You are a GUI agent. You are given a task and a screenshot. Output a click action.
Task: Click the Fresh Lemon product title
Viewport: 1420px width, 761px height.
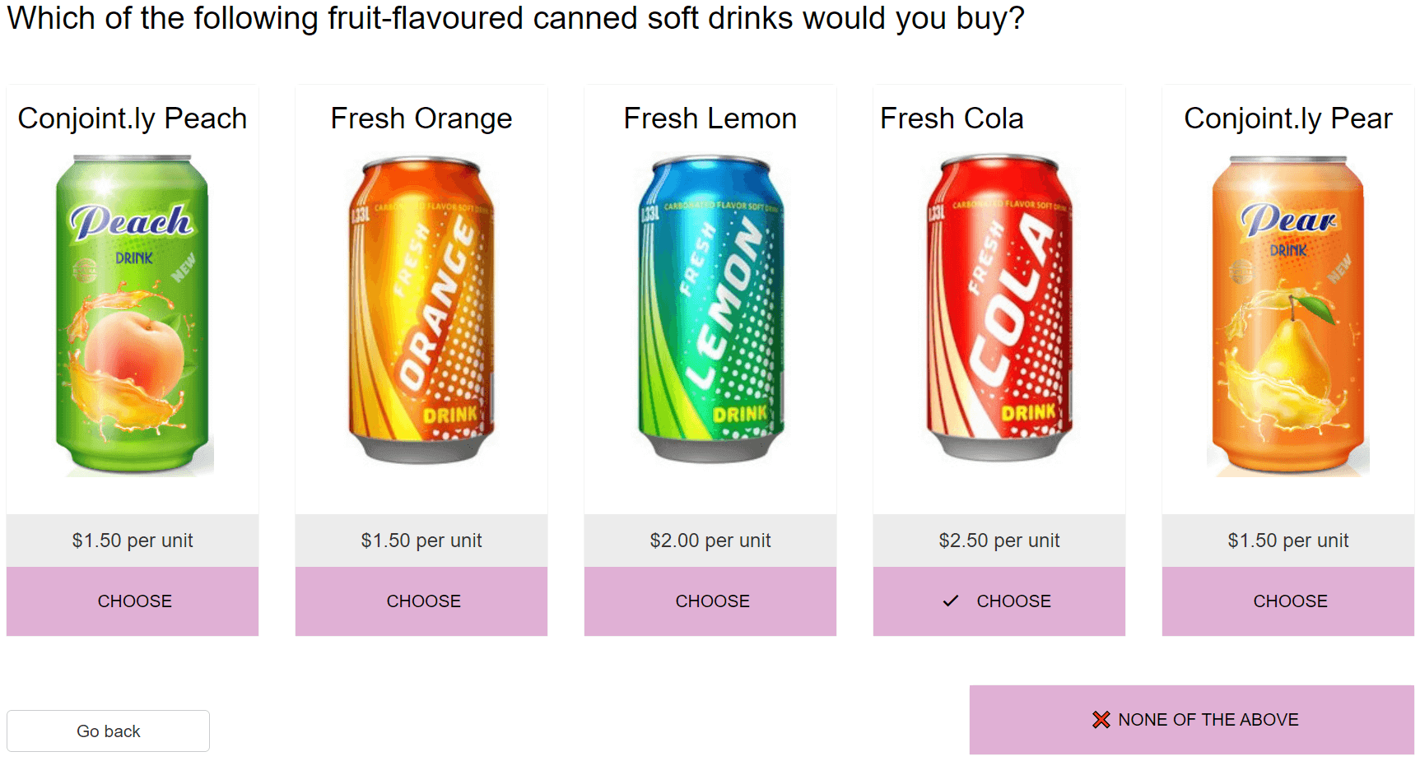click(x=710, y=118)
